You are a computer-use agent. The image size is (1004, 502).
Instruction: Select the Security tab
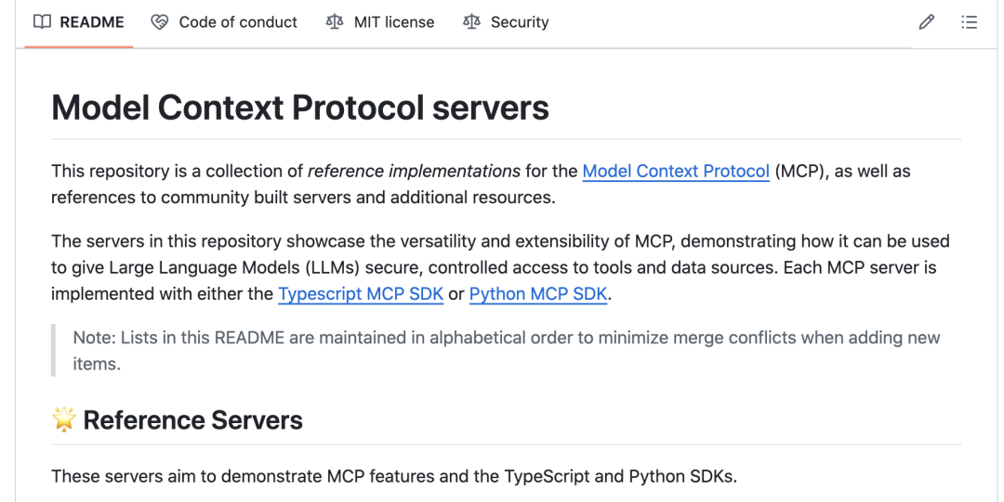[506, 22]
